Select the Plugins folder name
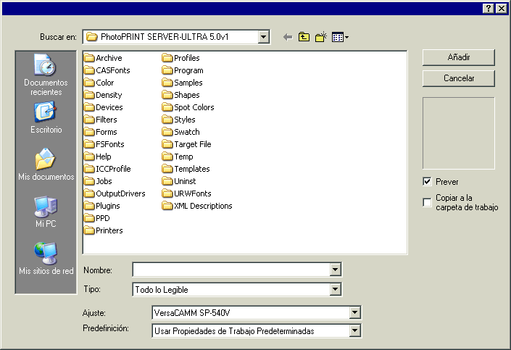The width and height of the screenshot is (511, 350). coord(108,206)
